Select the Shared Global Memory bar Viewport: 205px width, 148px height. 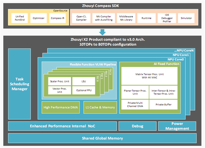click(x=102, y=138)
